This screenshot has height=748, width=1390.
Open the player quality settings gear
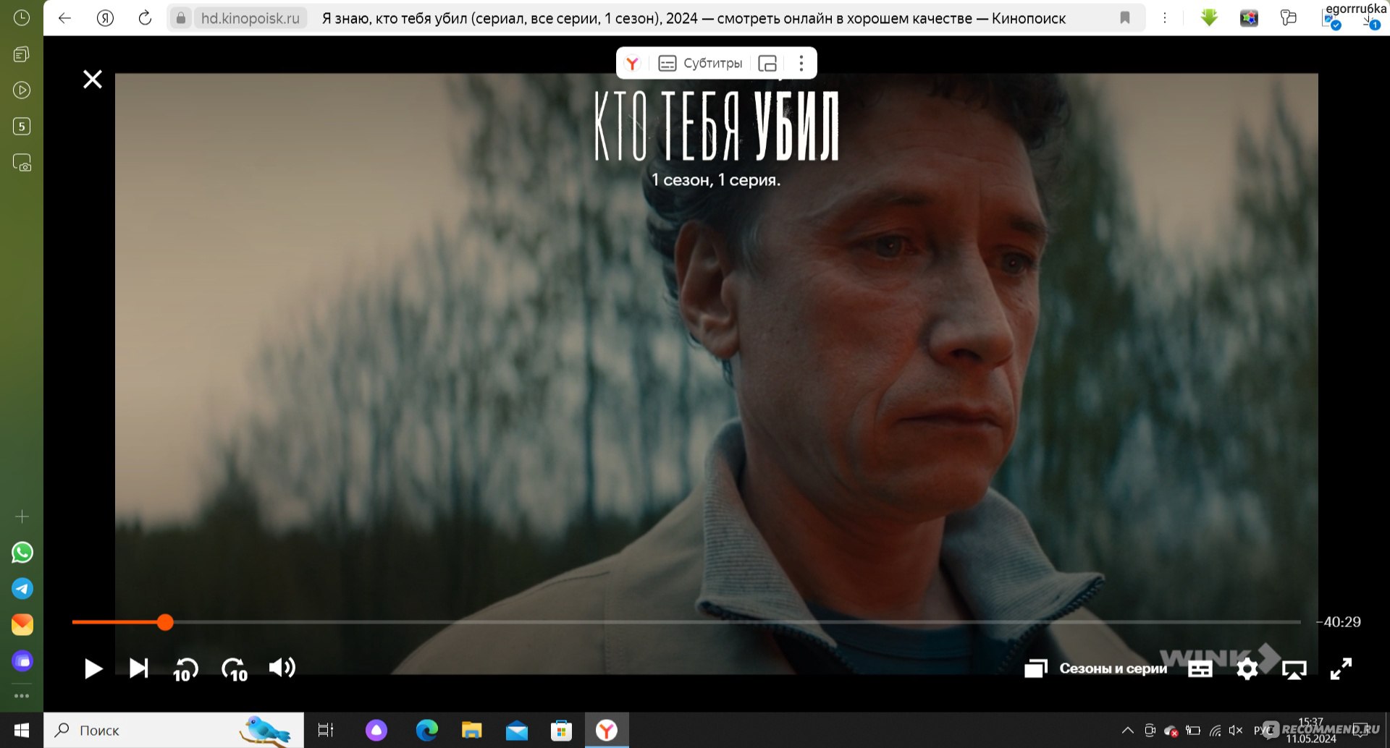click(1247, 669)
